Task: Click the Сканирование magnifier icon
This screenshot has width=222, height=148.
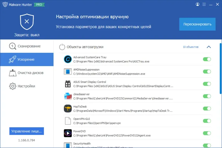Action: pyautogui.click(x=12, y=46)
